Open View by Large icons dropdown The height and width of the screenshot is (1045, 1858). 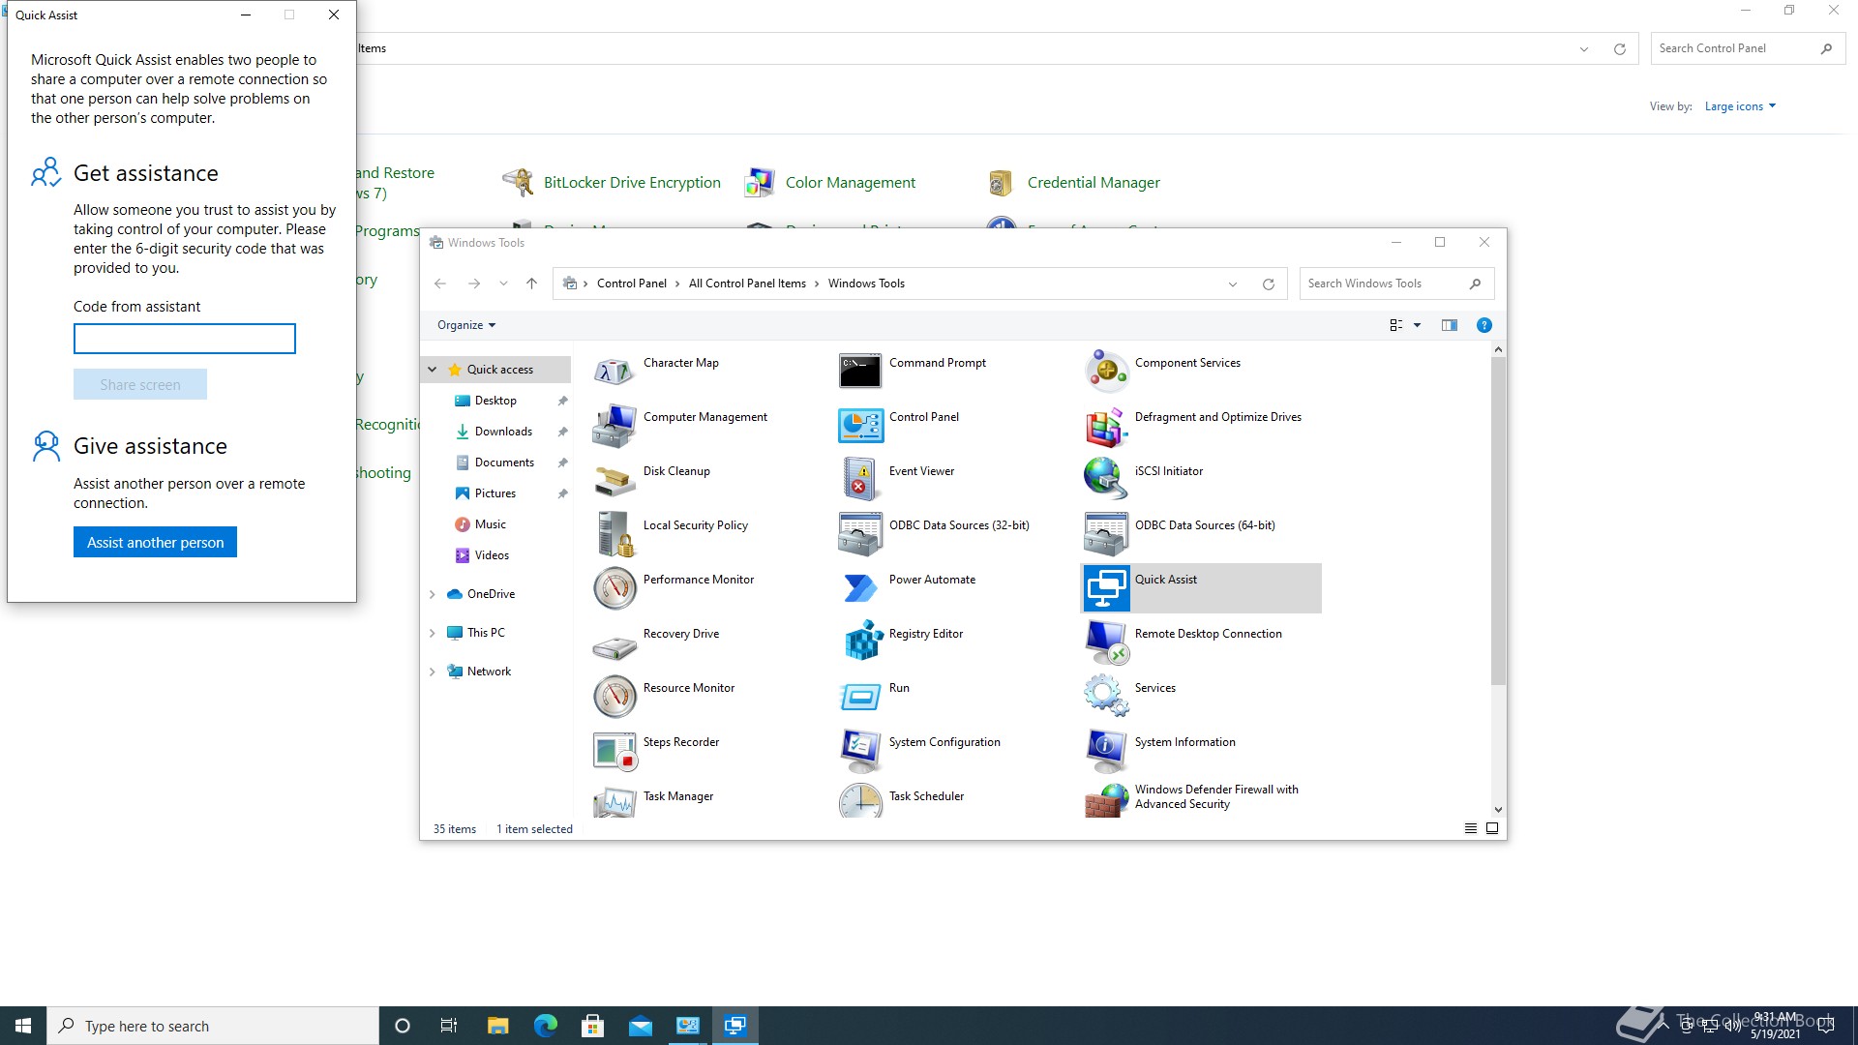pyautogui.click(x=1740, y=106)
